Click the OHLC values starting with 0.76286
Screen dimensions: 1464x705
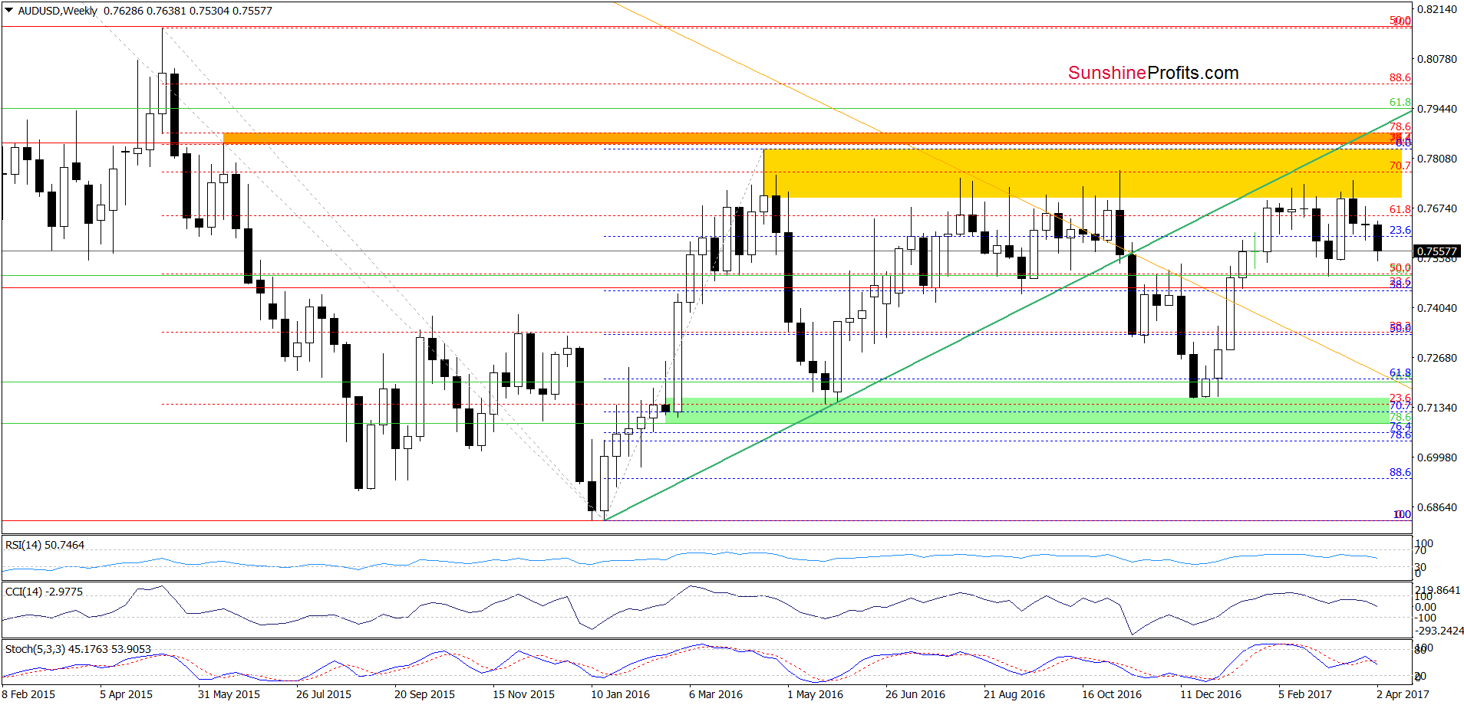click(x=188, y=11)
